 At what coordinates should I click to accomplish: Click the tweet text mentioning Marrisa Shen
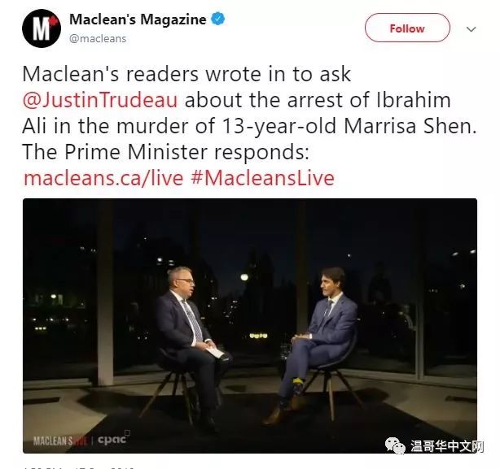(249, 126)
